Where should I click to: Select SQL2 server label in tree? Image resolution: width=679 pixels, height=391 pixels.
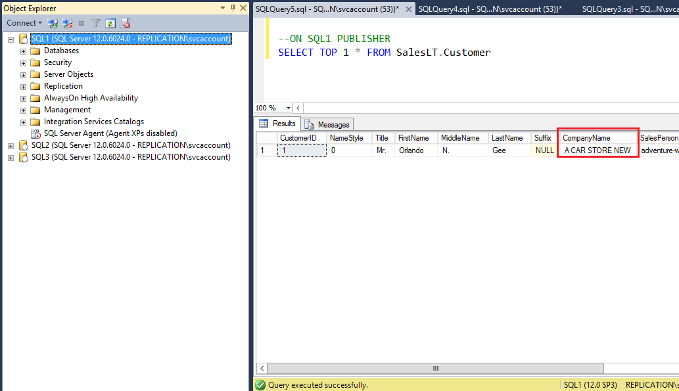[131, 145]
